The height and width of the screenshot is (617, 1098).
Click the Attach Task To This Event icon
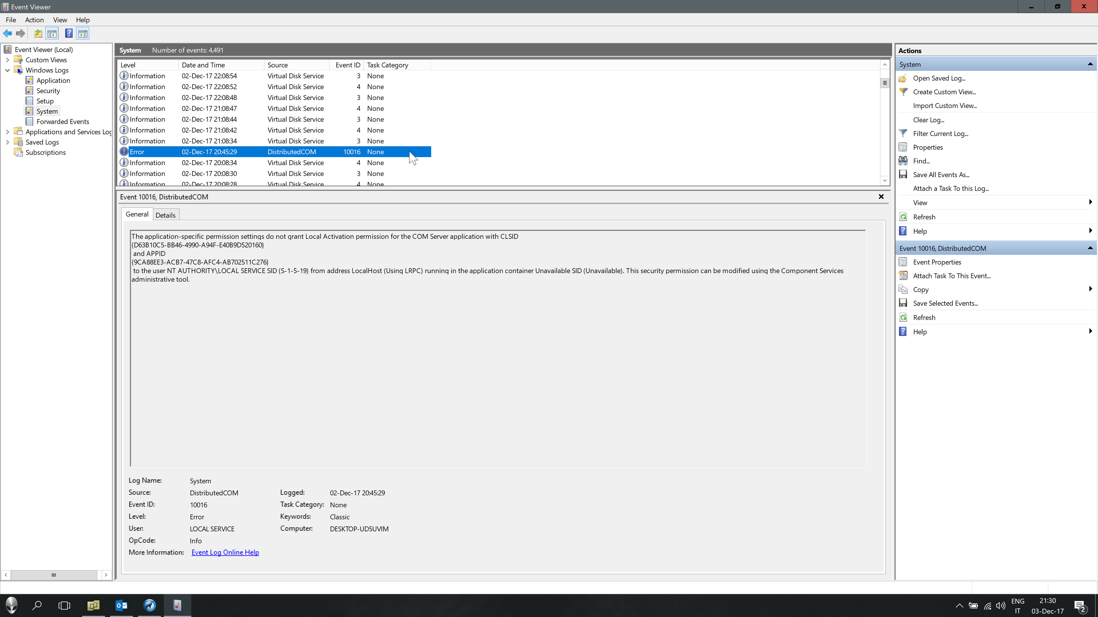(903, 276)
